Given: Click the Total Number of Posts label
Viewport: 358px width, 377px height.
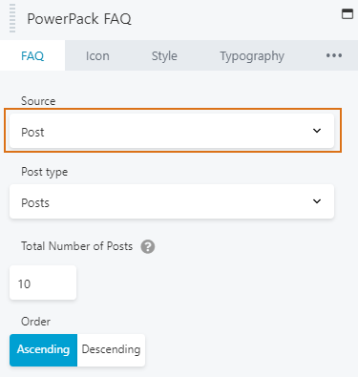Looking at the screenshot, I should (76, 246).
